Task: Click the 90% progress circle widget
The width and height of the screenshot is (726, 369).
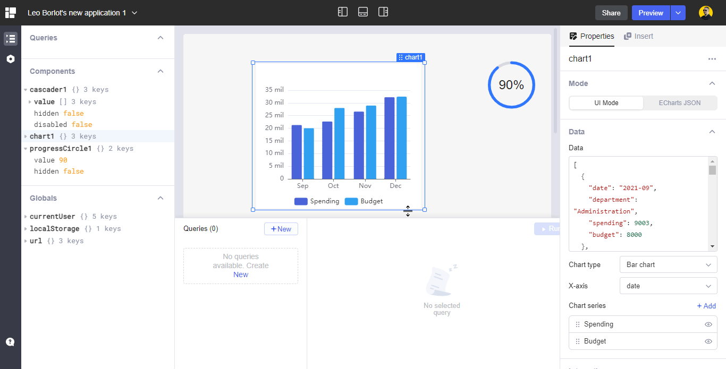Action: 511,85
